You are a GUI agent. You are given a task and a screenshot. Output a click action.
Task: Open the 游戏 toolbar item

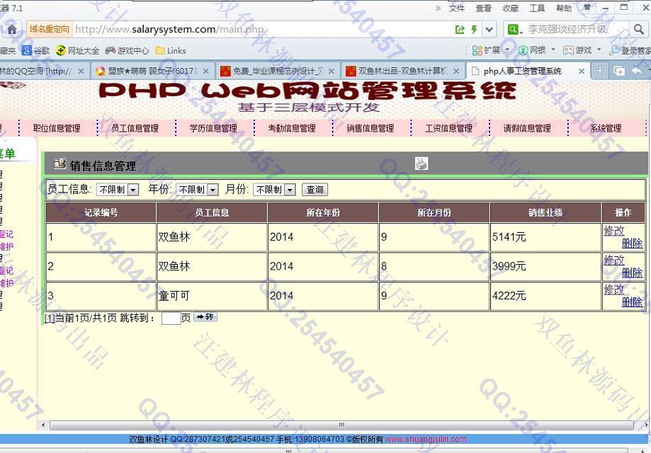[x=582, y=50]
